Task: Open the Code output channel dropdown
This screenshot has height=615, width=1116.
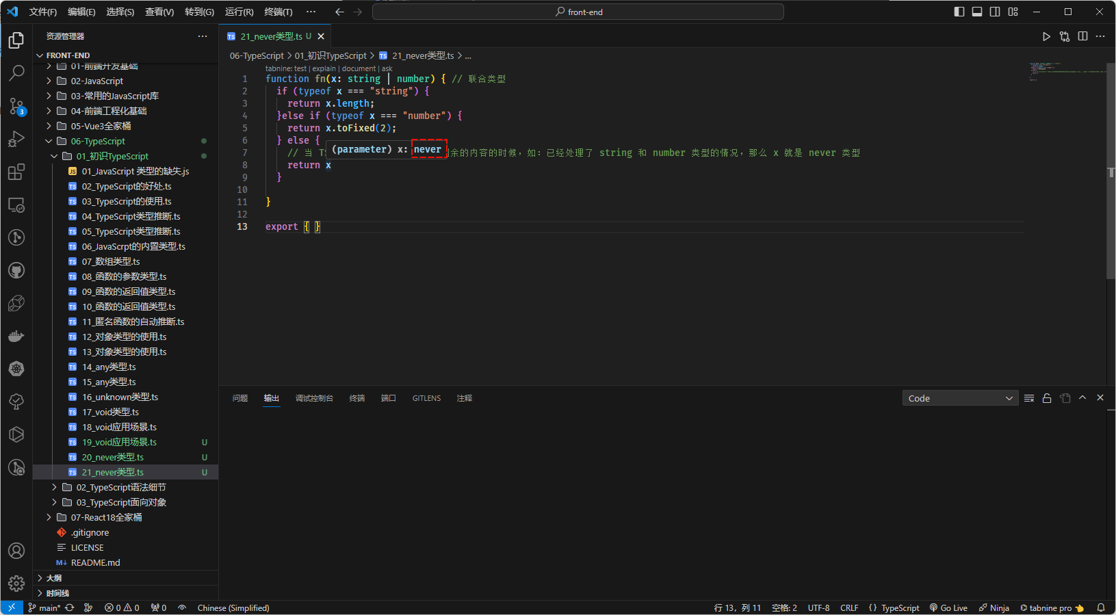Action: pos(960,398)
